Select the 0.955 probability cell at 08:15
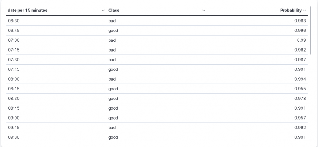 pyautogui.click(x=257, y=89)
